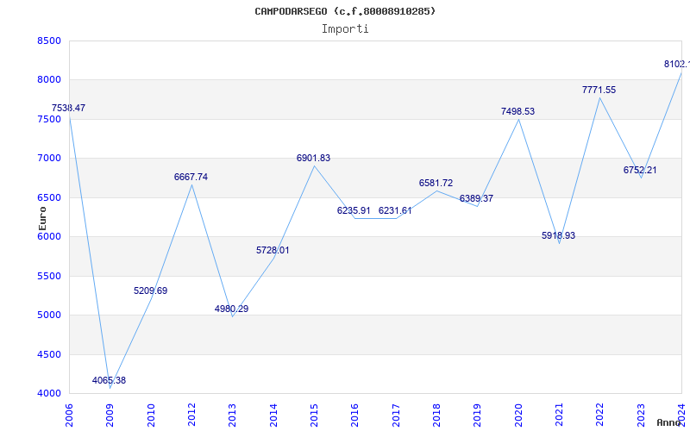Click the 8000 y-axis tick label
The height and width of the screenshot is (431, 690).
pos(49,80)
